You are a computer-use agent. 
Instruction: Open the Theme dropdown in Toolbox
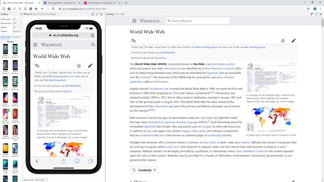(16, 31)
